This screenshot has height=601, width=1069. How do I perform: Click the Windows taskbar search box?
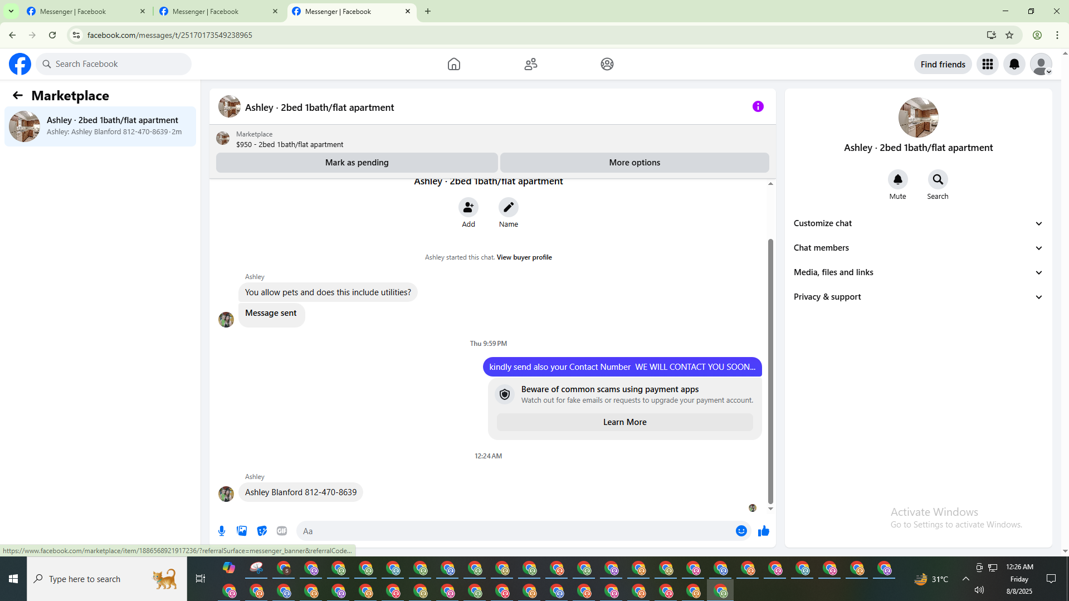(107, 579)
